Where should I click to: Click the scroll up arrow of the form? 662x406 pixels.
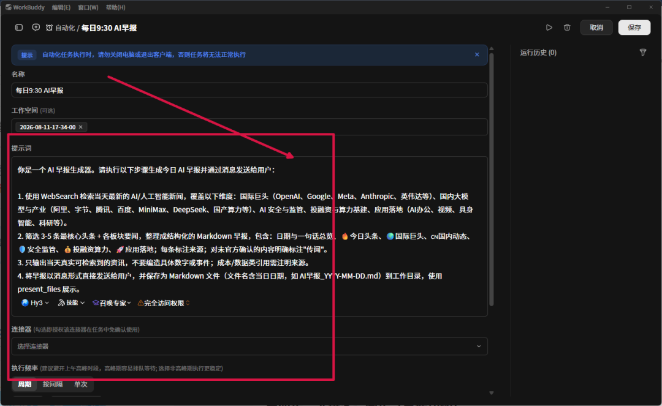coord(492,49)
